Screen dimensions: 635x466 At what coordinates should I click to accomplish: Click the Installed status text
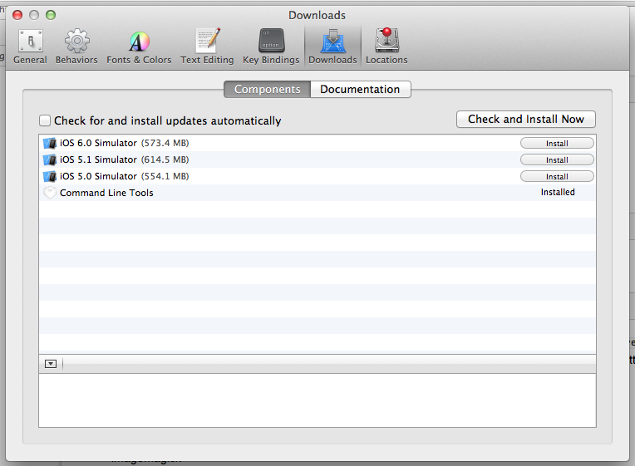tap(558, 192)
